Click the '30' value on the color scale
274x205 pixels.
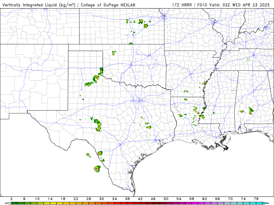[102, 199]
